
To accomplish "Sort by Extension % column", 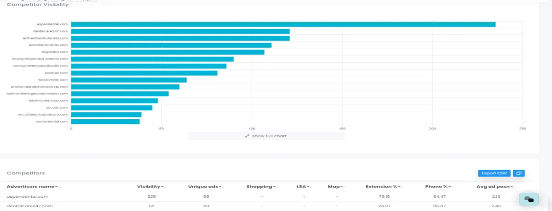I will tap(384, 187).
